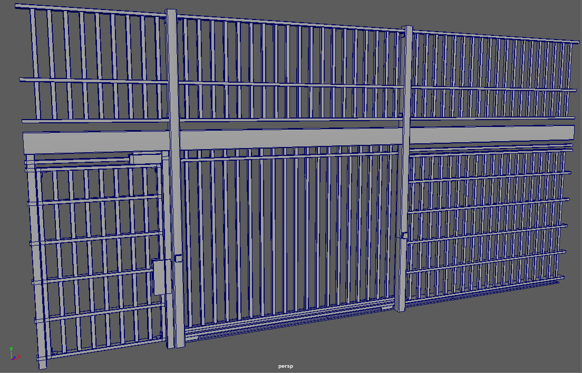Select the top rail of the upper left railing
Screen dimensions: 582x373
90,10
